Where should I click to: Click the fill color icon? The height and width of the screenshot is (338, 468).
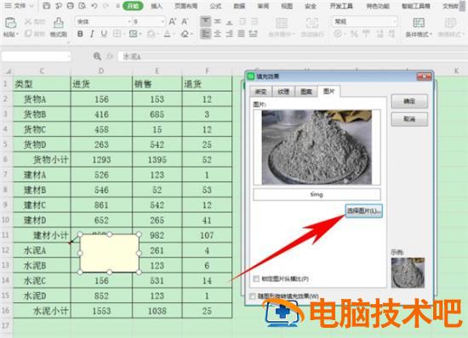click(x=151, y=34)
